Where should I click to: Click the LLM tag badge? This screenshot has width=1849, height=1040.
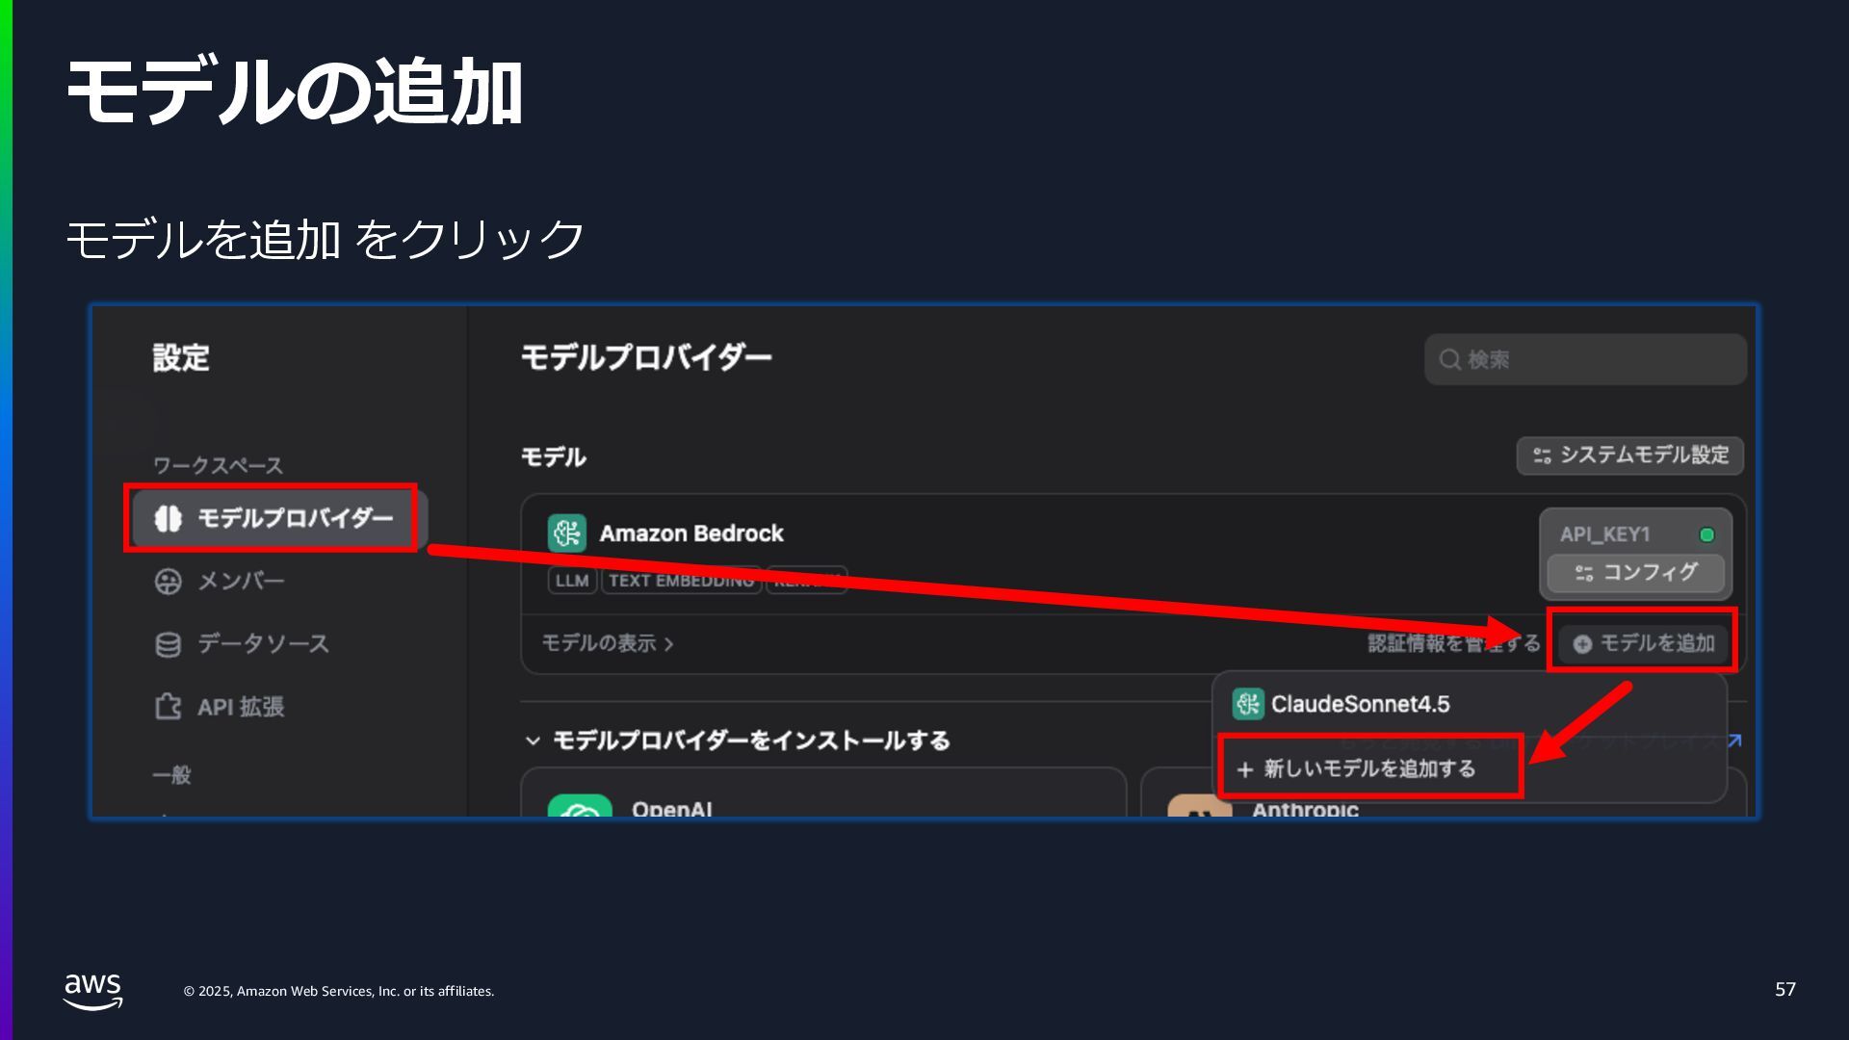coord(572,581)
